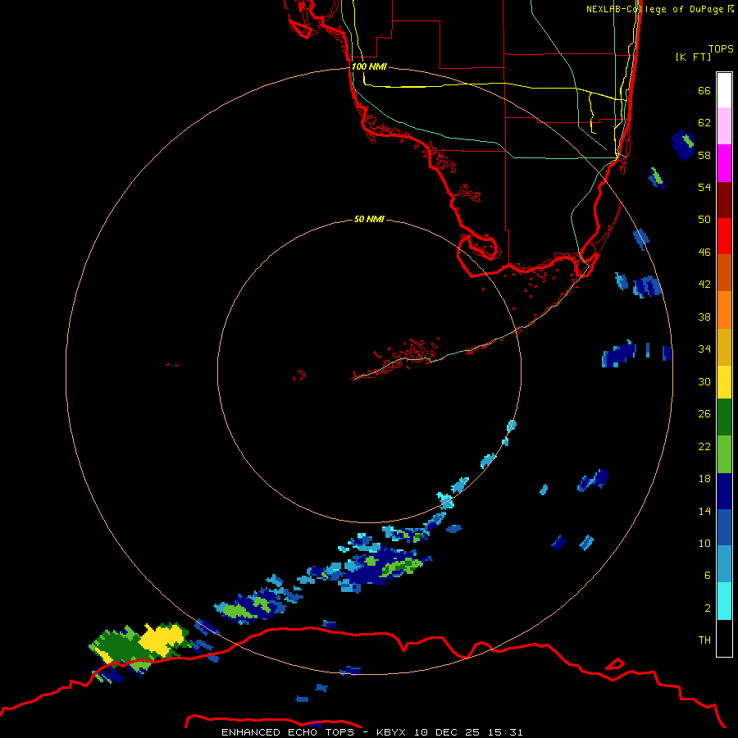The height and width of the screenshot is (738, 738).
Task: Choose the navy blue legend swatch
Action: click(724, 491)
